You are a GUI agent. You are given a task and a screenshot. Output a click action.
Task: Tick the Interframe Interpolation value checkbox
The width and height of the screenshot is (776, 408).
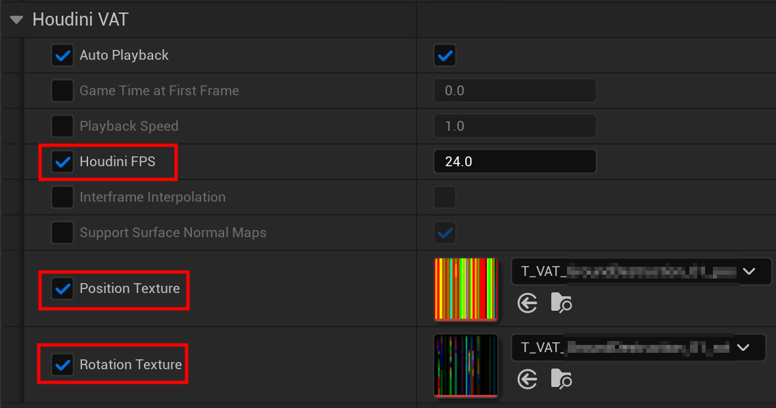coord(444,197)
